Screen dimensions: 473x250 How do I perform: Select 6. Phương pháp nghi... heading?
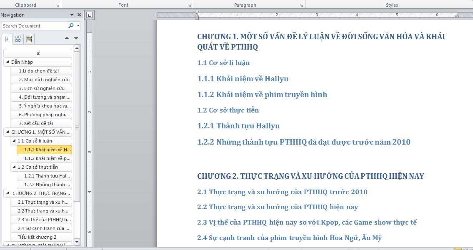(41, 115)
